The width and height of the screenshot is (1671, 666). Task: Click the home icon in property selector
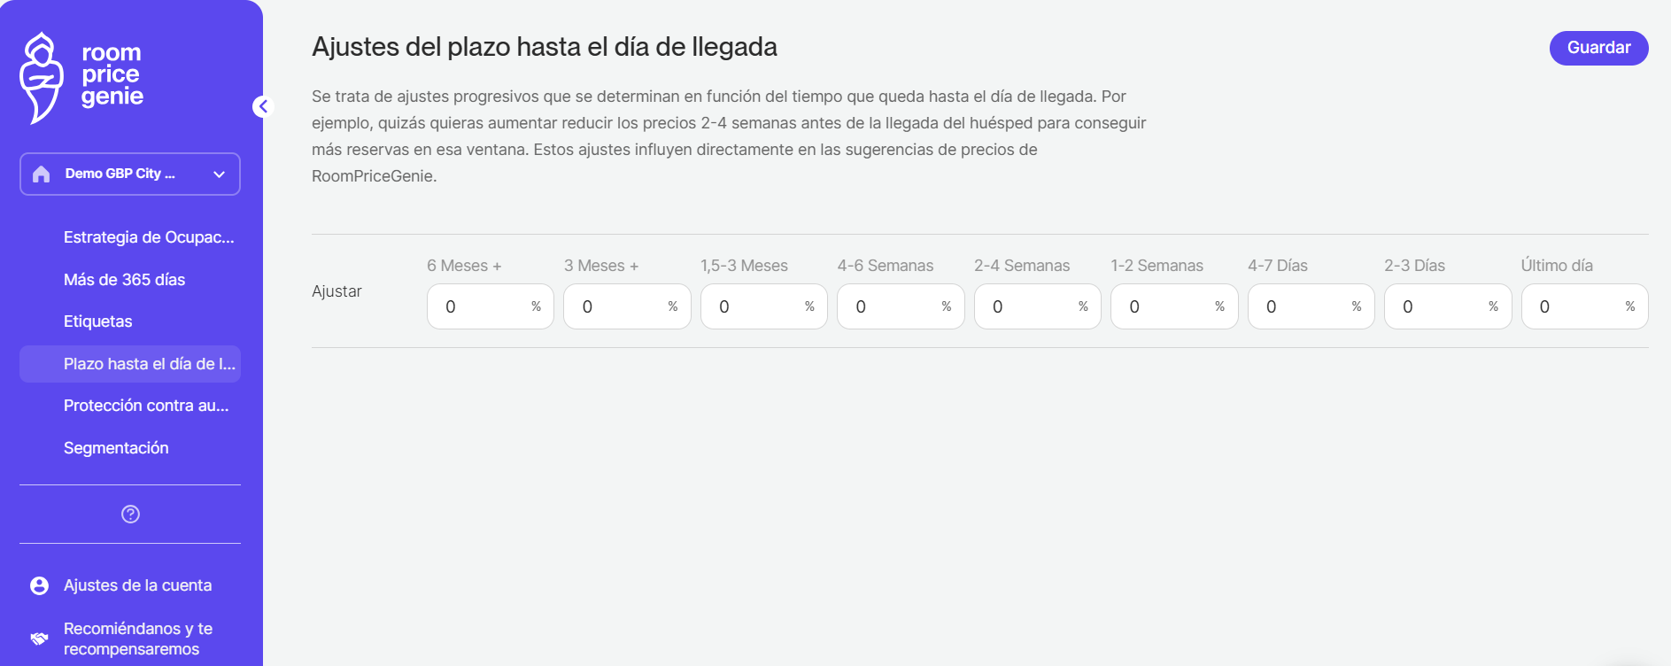(41, 174)
